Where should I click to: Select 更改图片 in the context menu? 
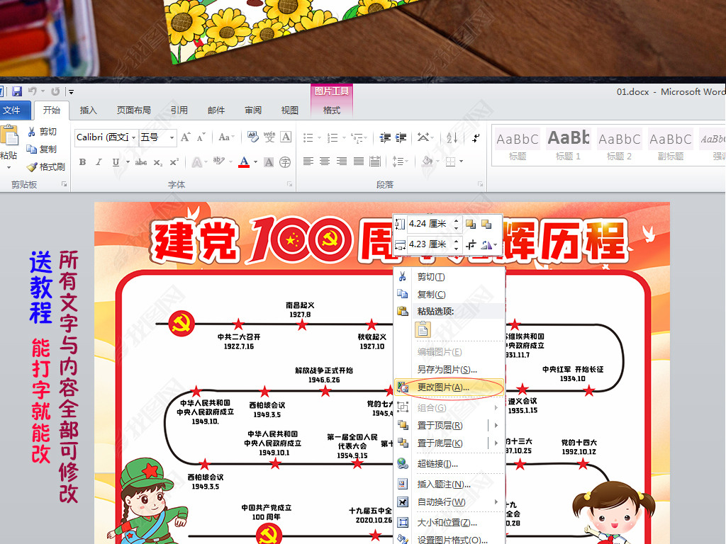442,387
